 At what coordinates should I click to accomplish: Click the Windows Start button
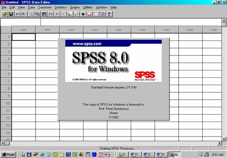(8, 155)
